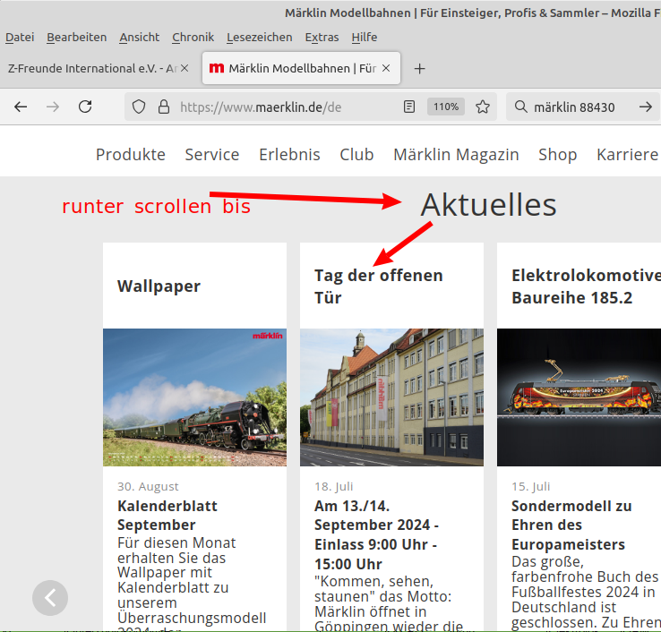Open Produkte in the site navigation
This screenshot has width=661, height=632.
[x=131, y=154]
